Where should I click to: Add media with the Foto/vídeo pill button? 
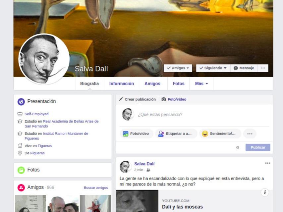coord(137,134)
